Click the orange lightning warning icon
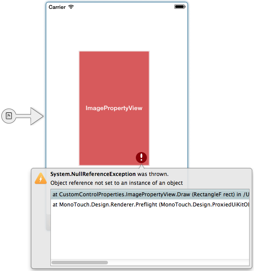The image size is (254, 271). pos(41,178)
